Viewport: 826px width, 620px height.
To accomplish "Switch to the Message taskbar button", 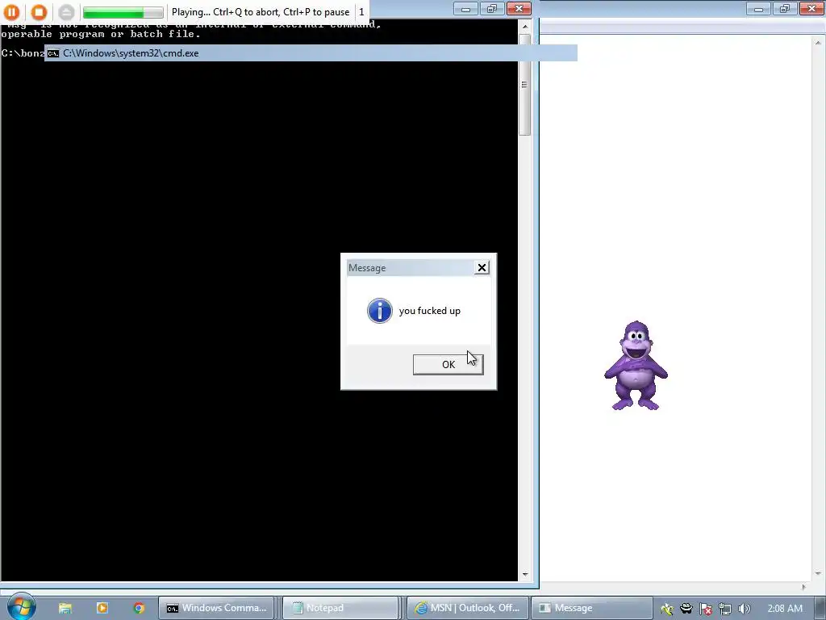I will coord(591,608).
